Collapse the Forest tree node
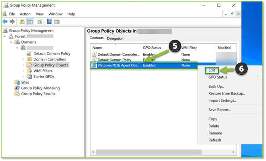The width and height of the screenshot is (266, 161). (5, 36)
